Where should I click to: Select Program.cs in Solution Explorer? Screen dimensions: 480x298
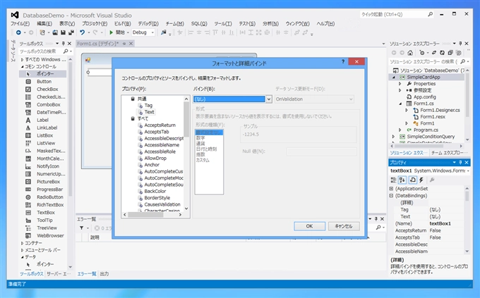tap(426, 130)
